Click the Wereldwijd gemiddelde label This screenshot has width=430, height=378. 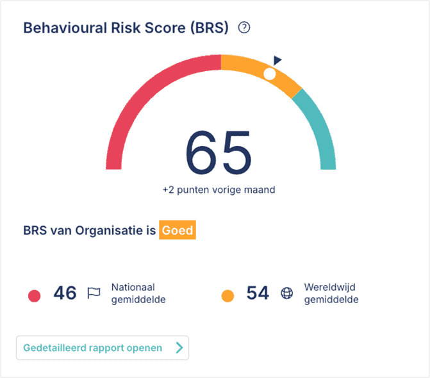pos(332,293)
